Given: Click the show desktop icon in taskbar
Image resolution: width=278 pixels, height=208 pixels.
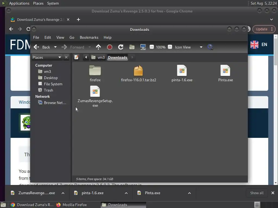Looking at the screenshot, I should [x=3, y=205].
